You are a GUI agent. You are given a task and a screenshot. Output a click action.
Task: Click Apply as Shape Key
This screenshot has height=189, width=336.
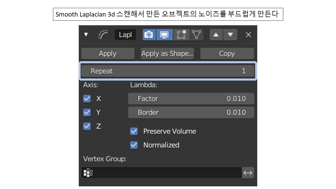point(167,53)
